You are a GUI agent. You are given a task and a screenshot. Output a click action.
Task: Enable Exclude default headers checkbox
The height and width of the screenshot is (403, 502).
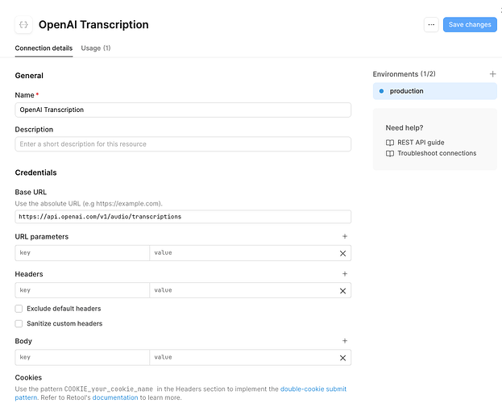pos(19,309)
